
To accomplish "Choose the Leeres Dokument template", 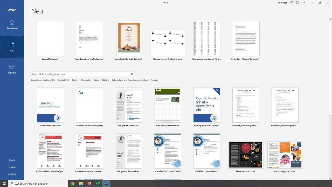I will tap(50, 39).
